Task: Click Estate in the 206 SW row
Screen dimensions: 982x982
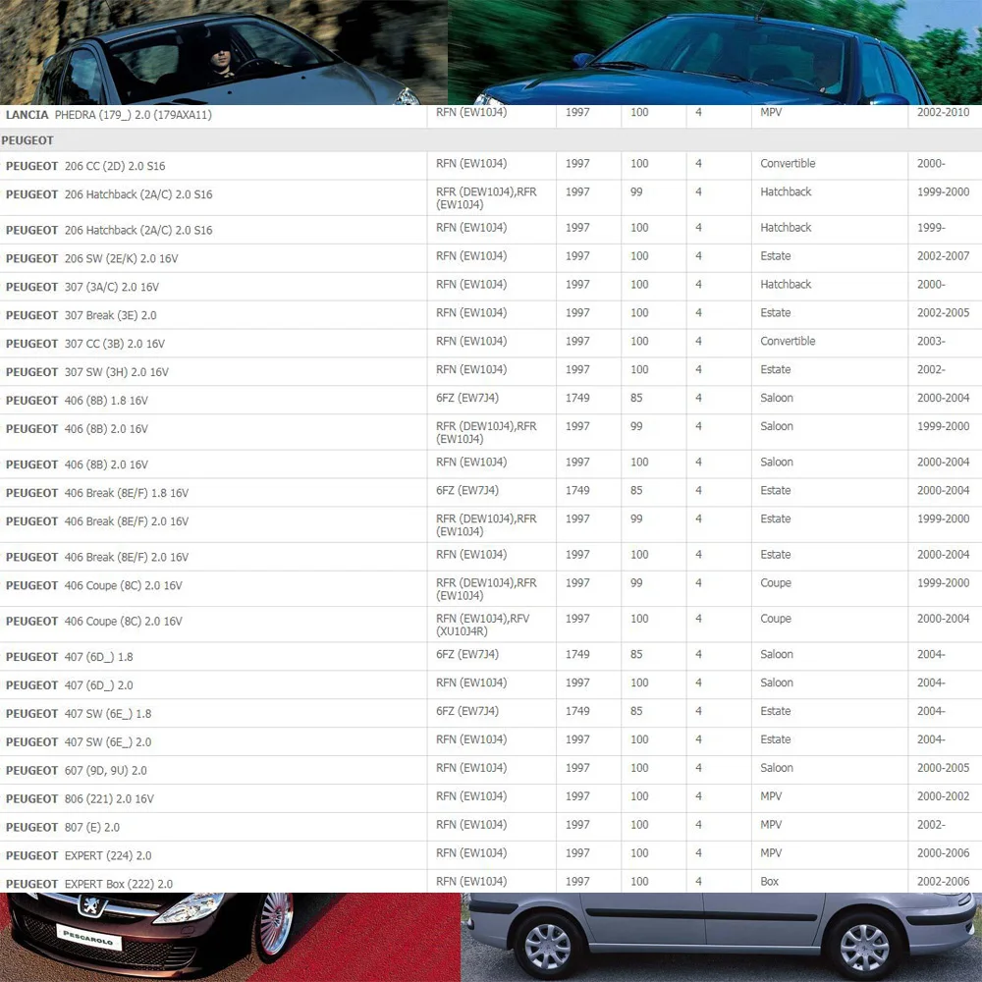Action: [776, 255]
